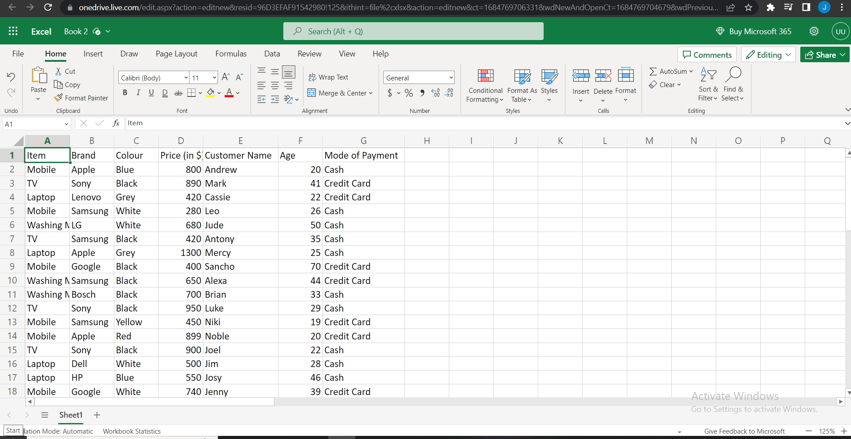Enable Wrap Text for the selection
This screenshot has width=851, height=439.
(328, 77)
